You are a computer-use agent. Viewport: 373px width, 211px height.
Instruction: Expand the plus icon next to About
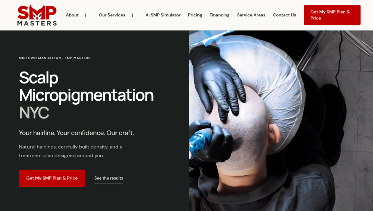[86, 15]
